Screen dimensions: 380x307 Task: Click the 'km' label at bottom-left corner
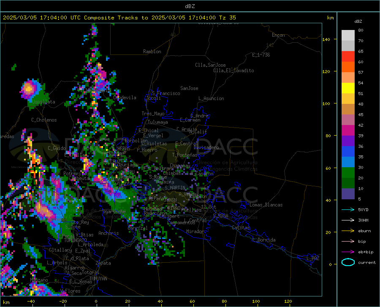point(6,302)
